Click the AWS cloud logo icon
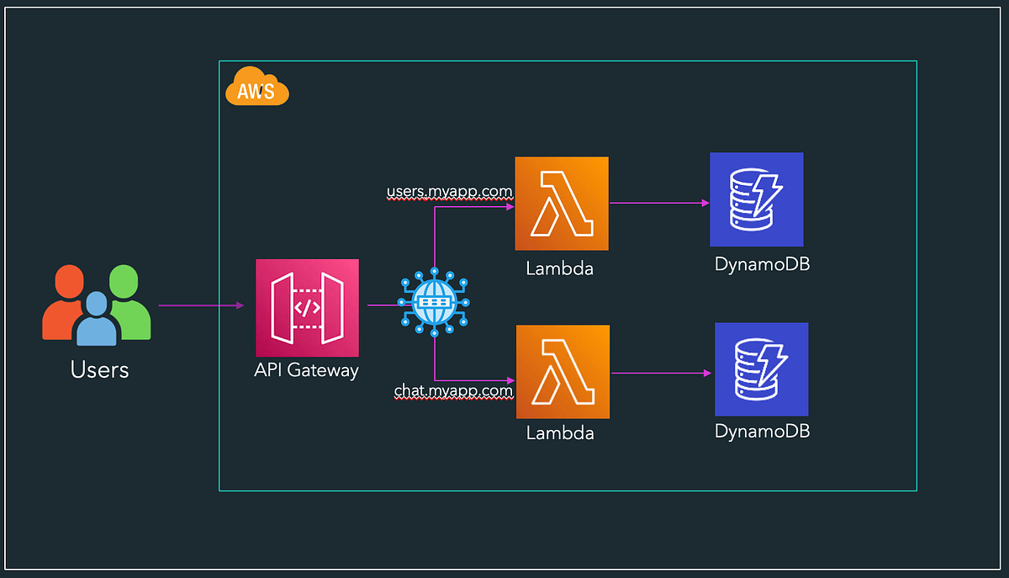 point(257,87)
